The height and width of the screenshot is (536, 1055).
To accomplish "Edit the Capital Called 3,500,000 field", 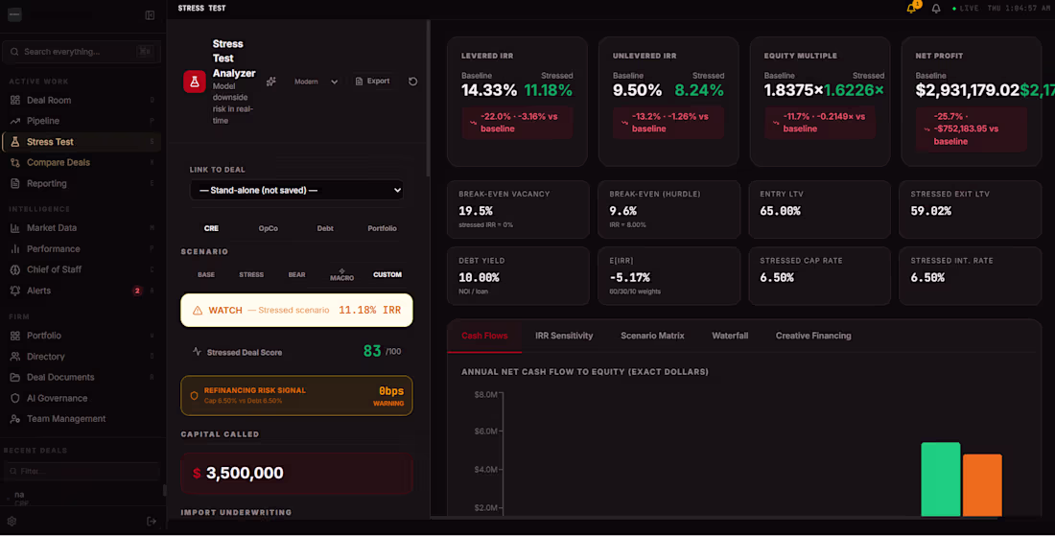I will (296, 474).
